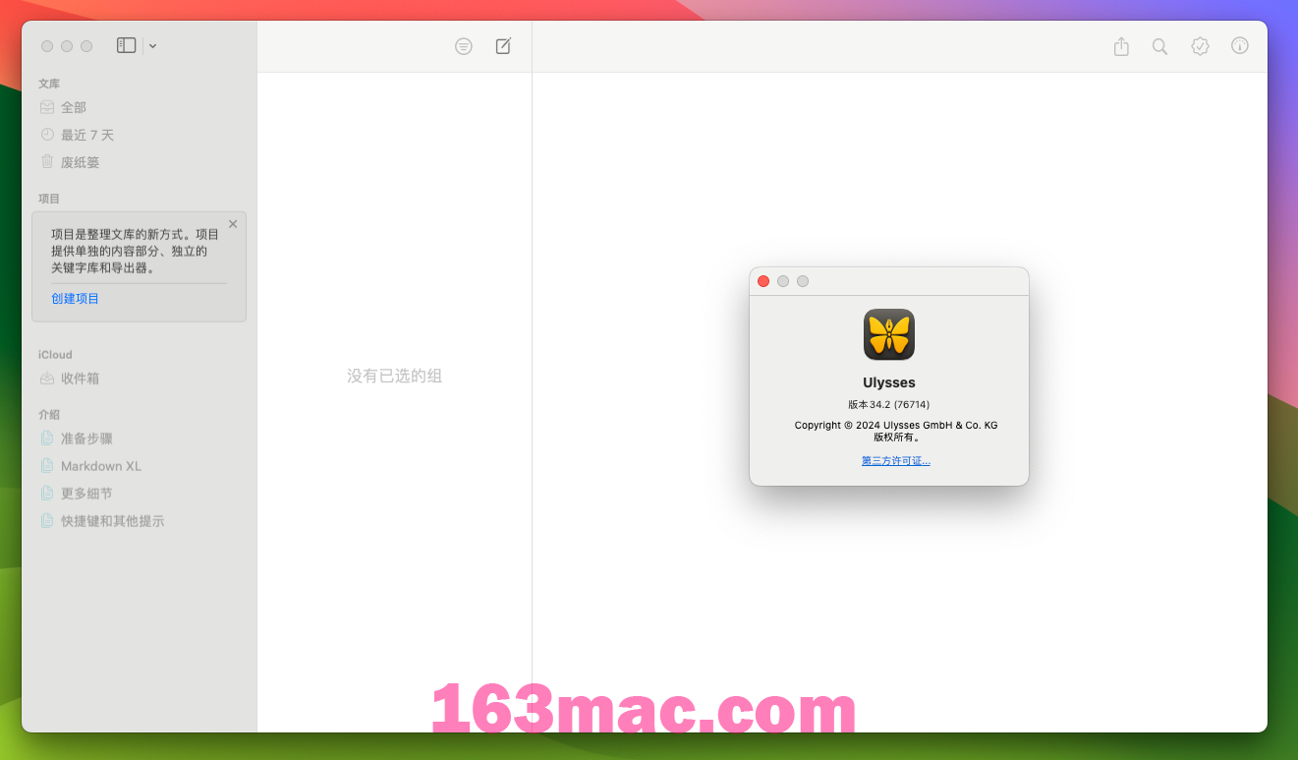Open the sheet list filter icon
The image size is (1298, 760).
tap(464, 46)
